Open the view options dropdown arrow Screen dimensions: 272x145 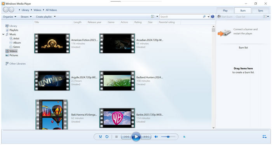pos(157,17)
